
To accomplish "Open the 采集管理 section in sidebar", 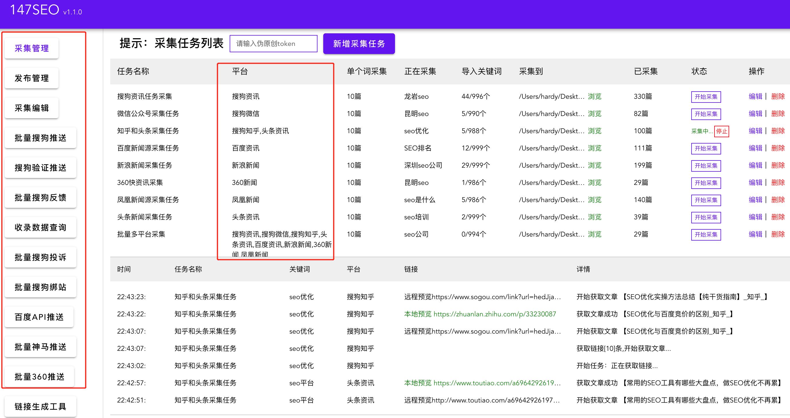I will tap(31, 48).
